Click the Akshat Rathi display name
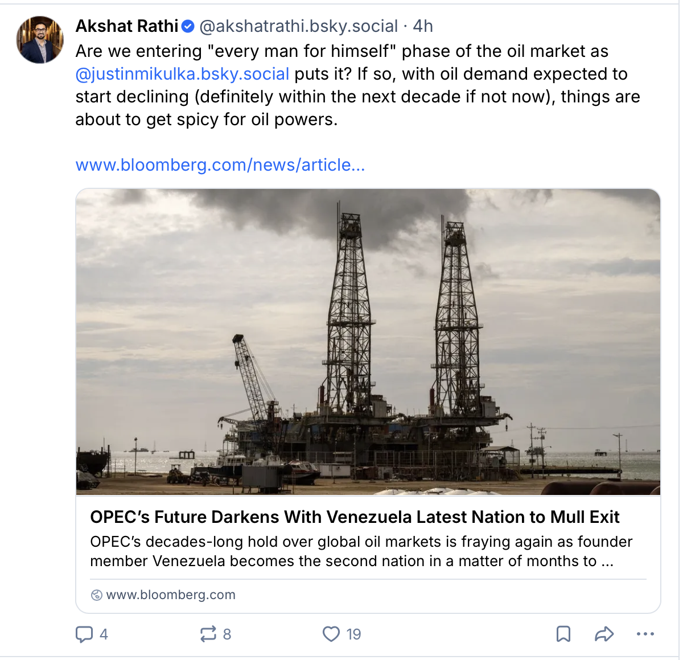Viewport: 683px width, 660px height. pos(127,26)
